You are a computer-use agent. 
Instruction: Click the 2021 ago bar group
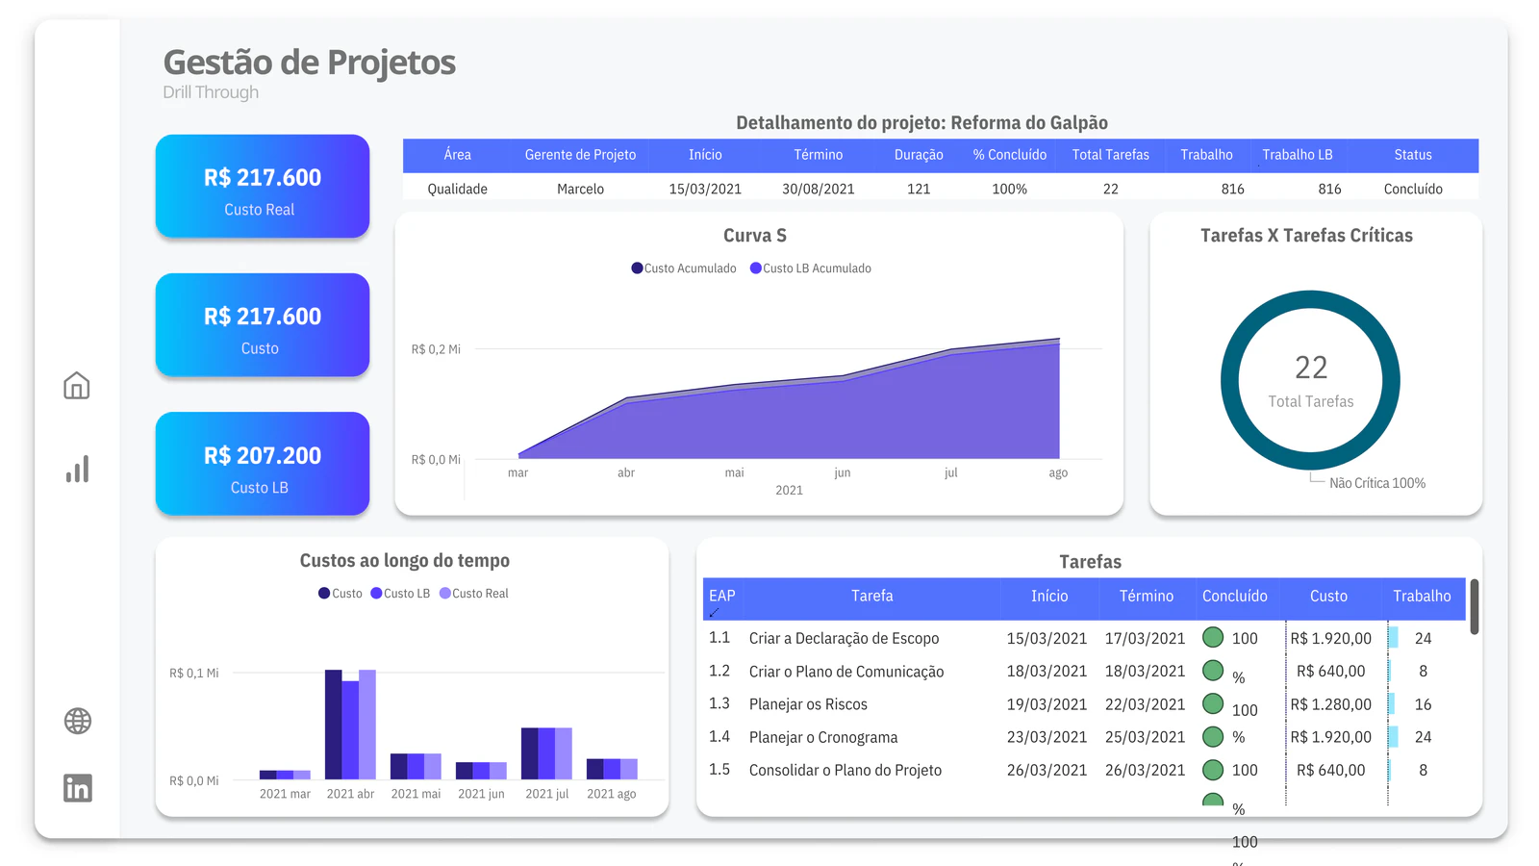(612, 769)
